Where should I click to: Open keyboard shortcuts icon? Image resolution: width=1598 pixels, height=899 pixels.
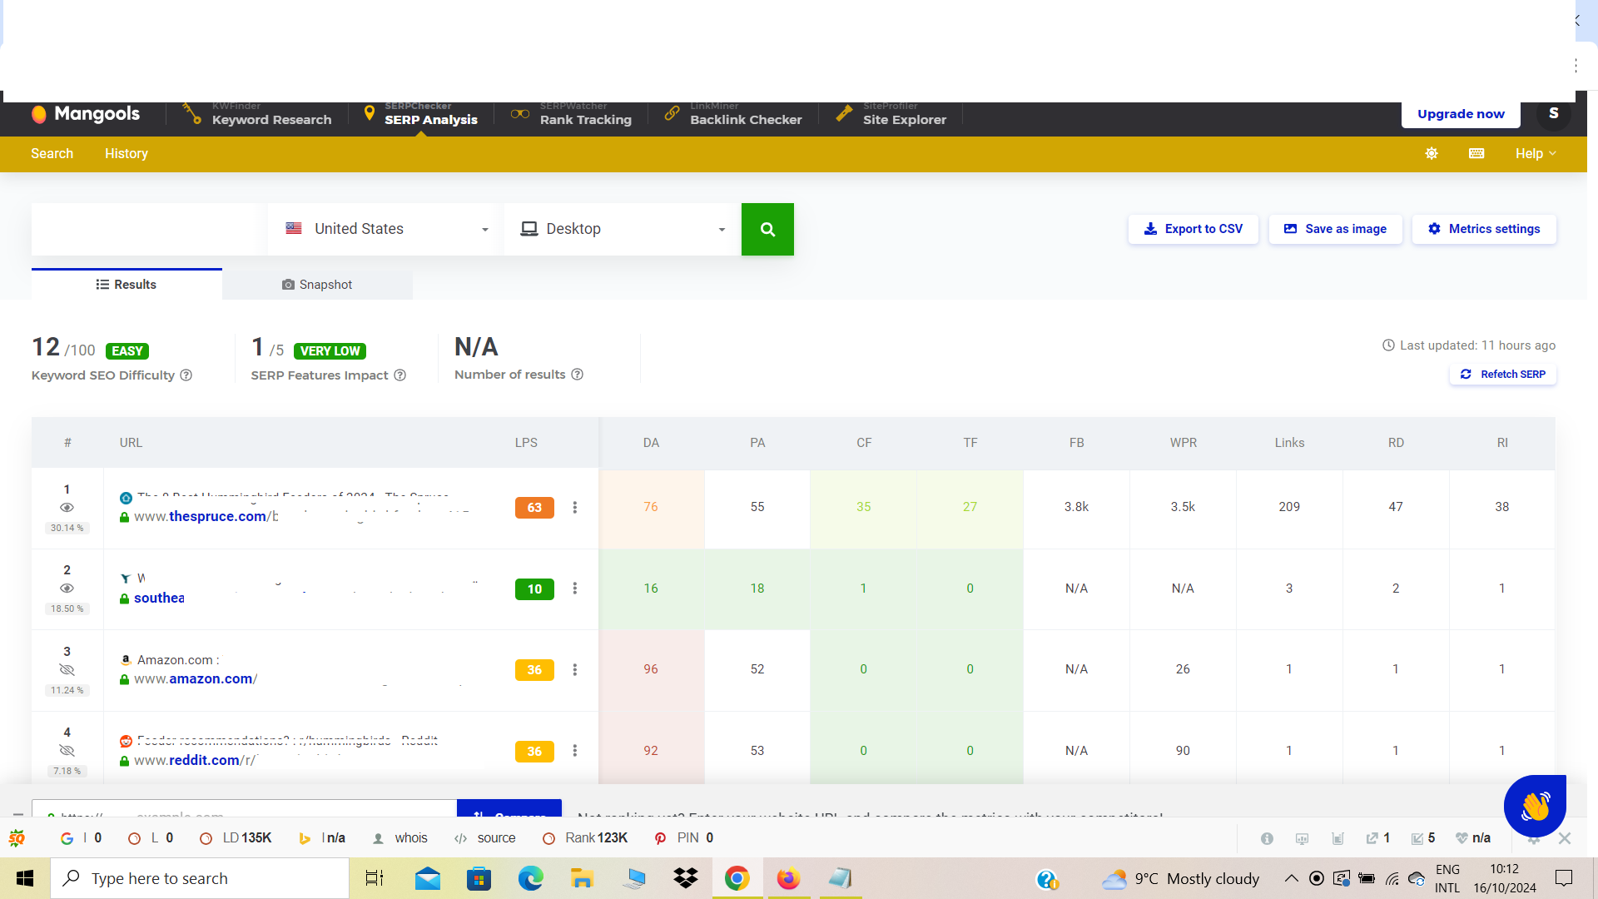[x=1476, y=153]
